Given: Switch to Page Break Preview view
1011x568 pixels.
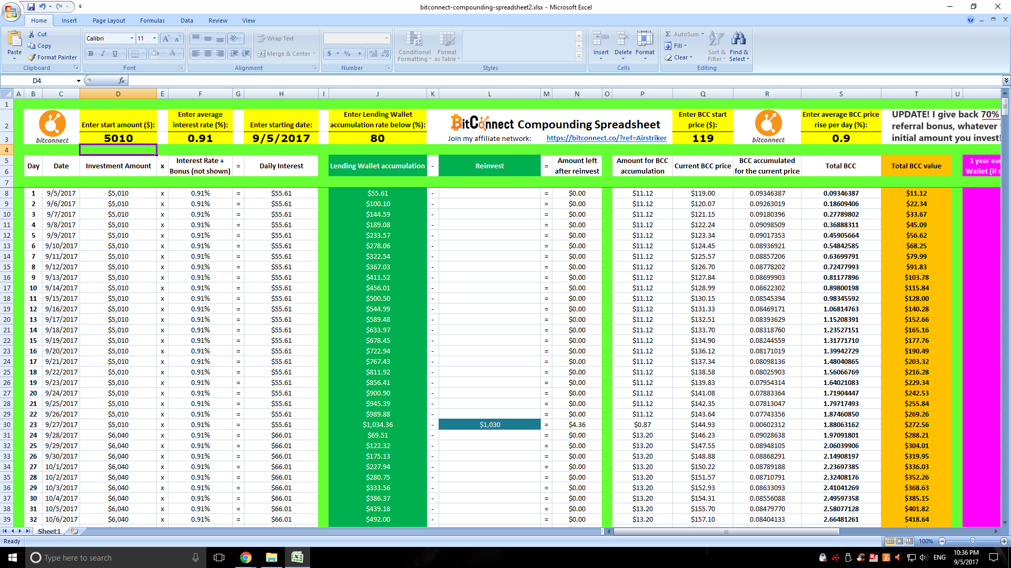Looking at the screenshot, I should coord(910,541).
